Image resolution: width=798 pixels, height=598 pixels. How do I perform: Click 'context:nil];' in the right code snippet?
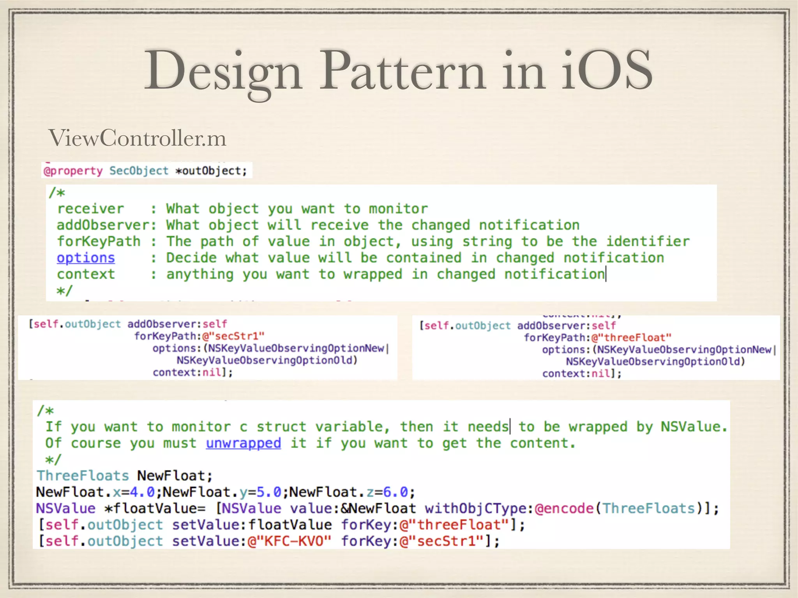(x=582, y=374)
